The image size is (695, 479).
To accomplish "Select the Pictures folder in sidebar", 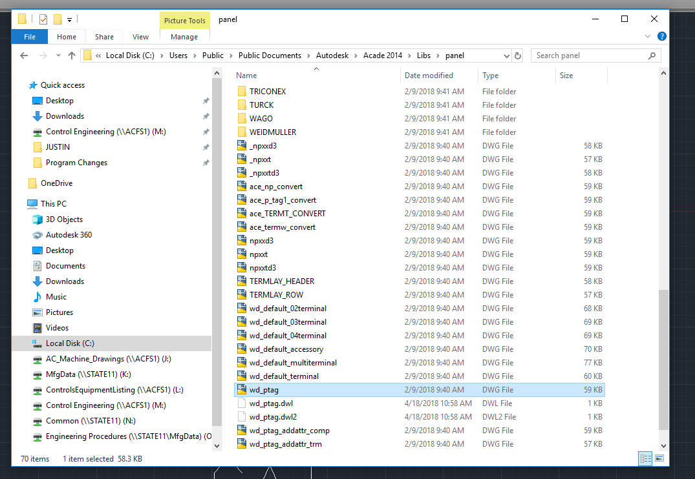I will (59, 312).
